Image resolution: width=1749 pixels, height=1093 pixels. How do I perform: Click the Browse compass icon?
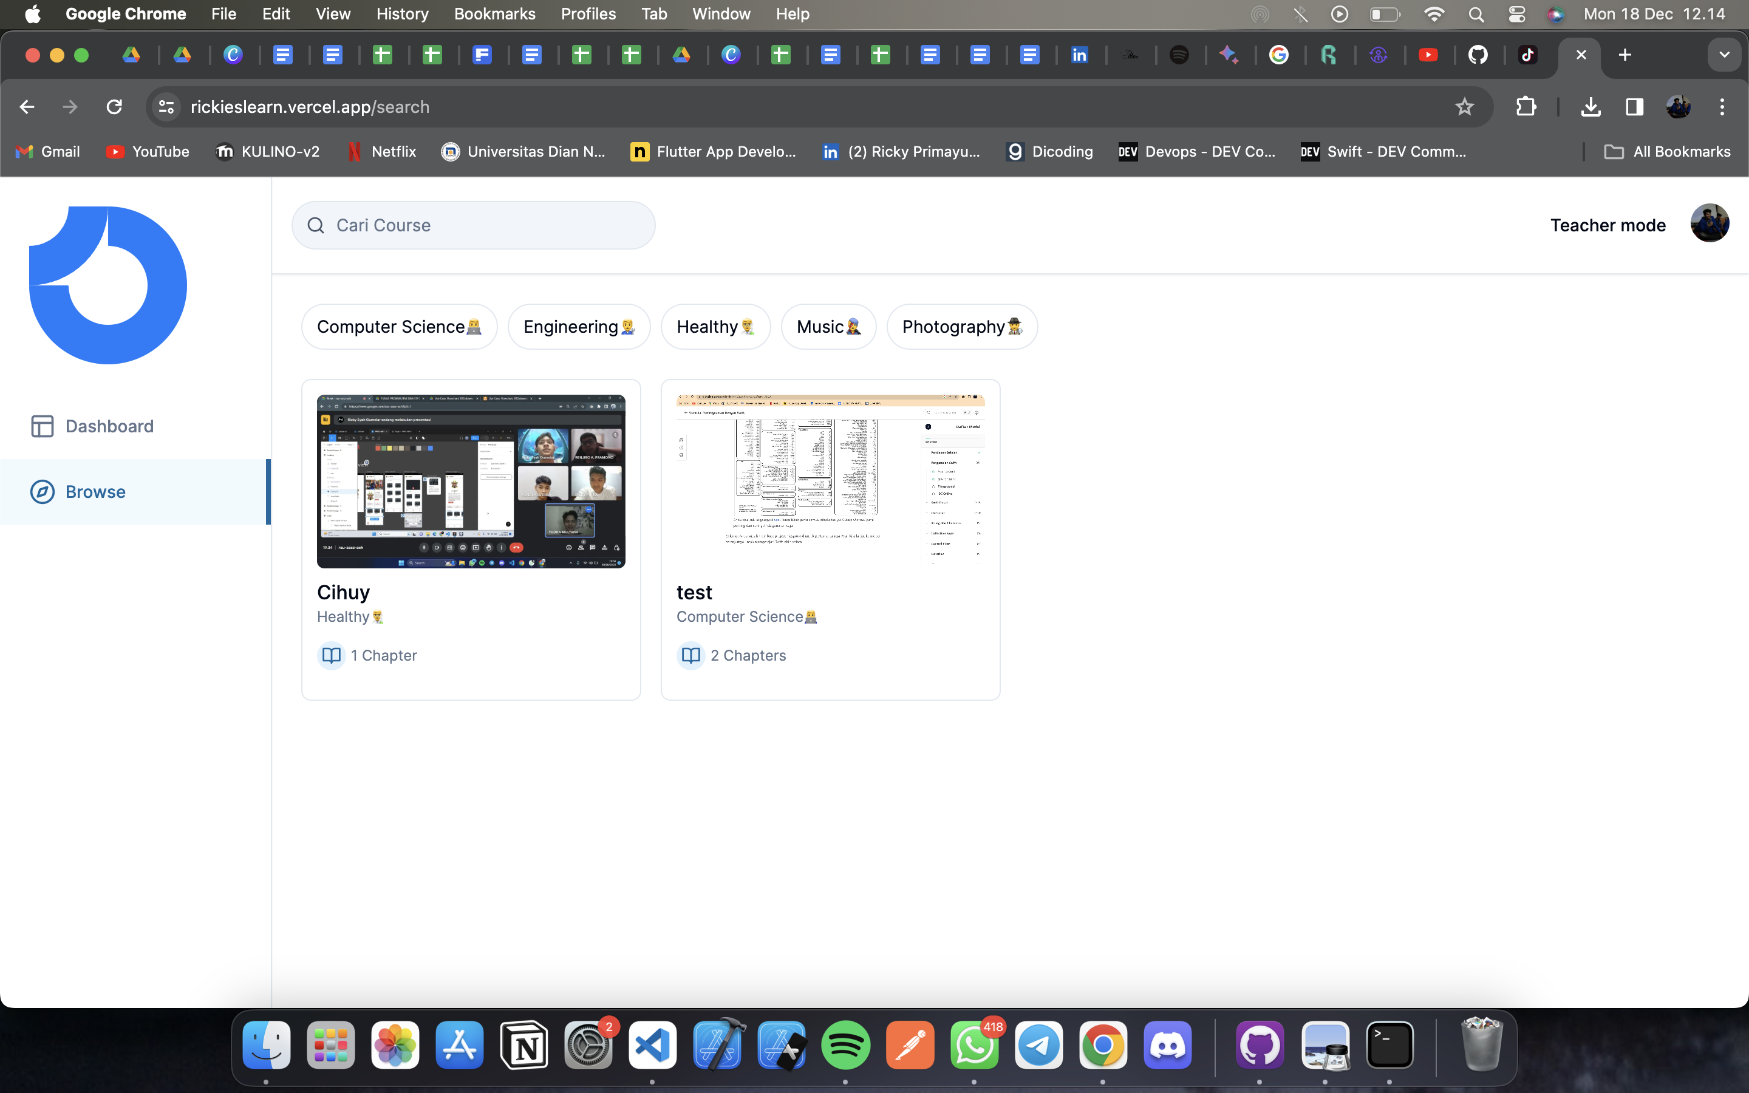click(41, 492)
